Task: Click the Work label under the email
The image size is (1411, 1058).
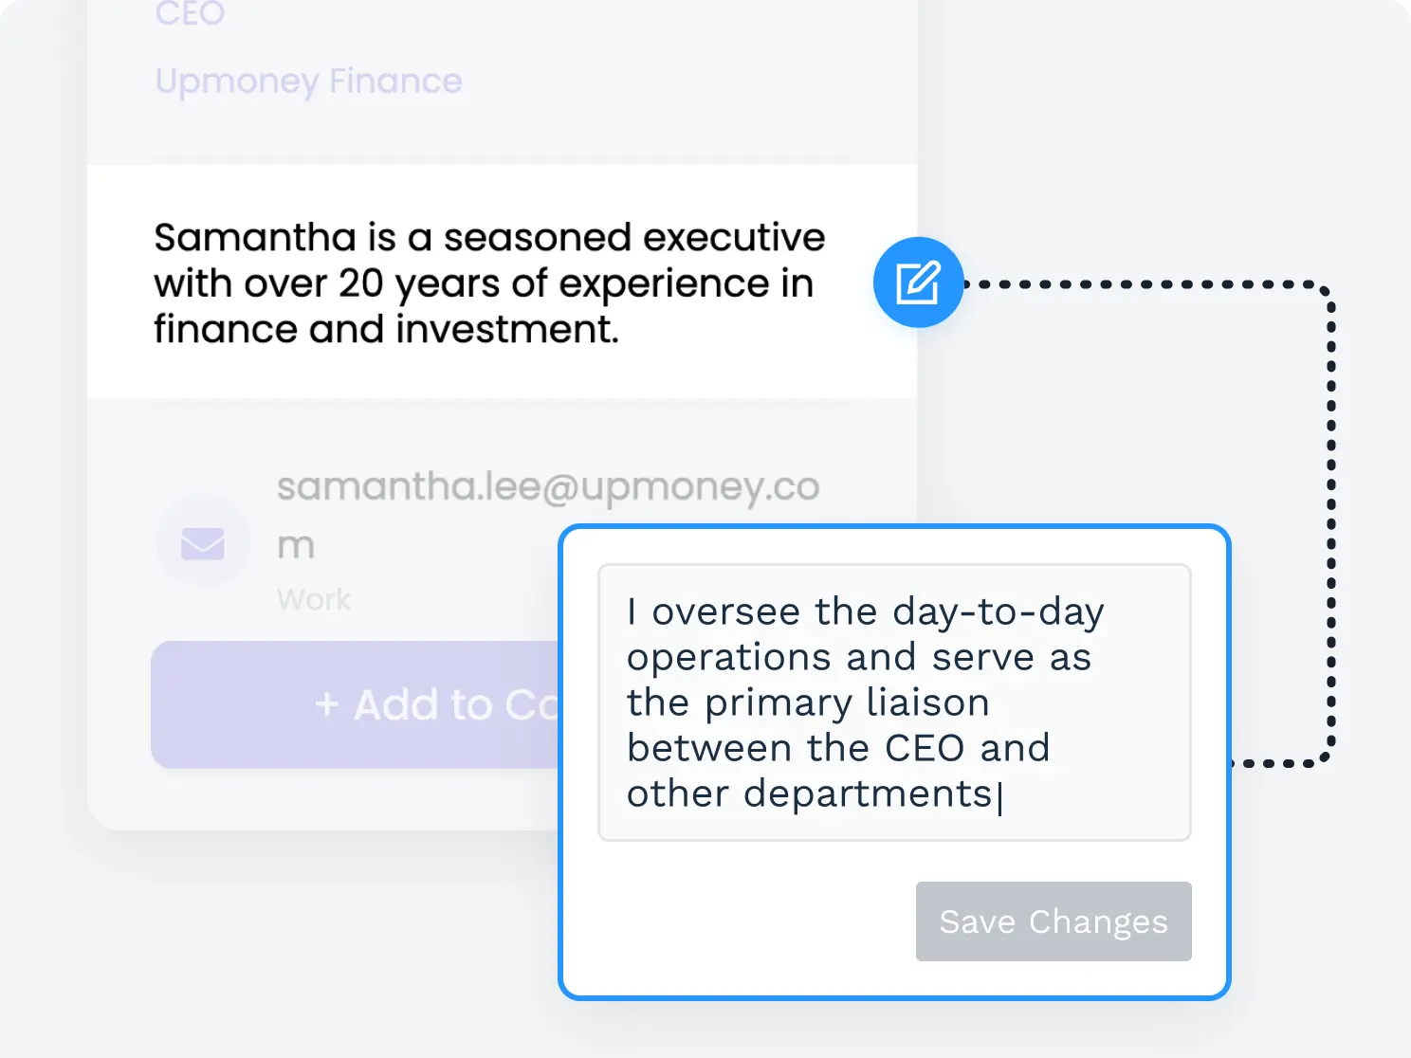Action: [314, 600]
